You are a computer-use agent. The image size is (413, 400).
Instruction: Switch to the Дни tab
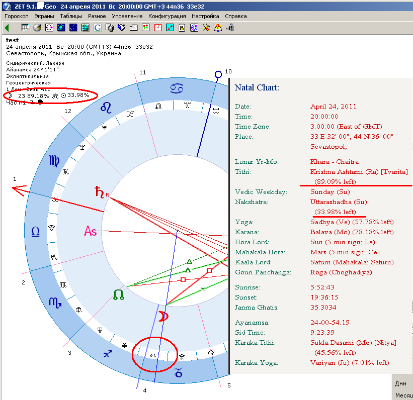pyautogui.click(x=401, y=383)
